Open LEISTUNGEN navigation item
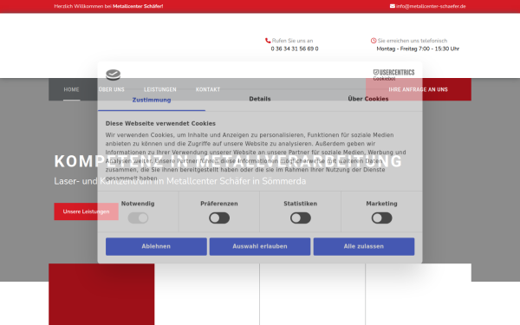This screenshot has width=520, height=325. [159, 89]
